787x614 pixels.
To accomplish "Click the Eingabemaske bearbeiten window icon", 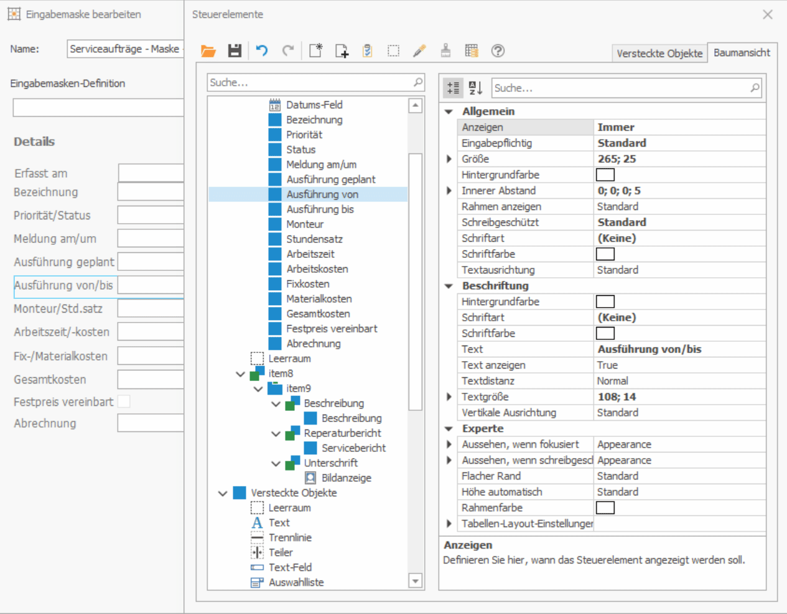I will [x=14, y=14].
